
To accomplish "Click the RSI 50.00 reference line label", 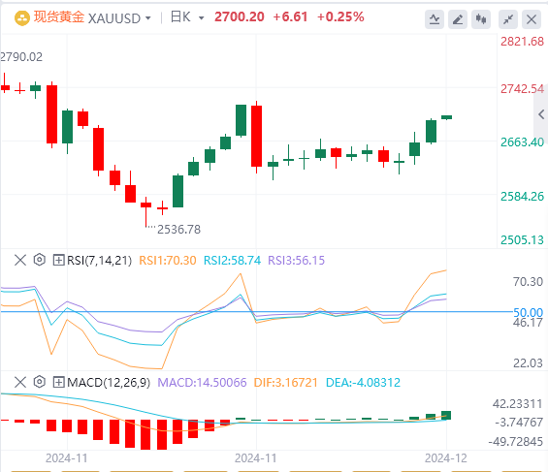I will pos(528,312).
